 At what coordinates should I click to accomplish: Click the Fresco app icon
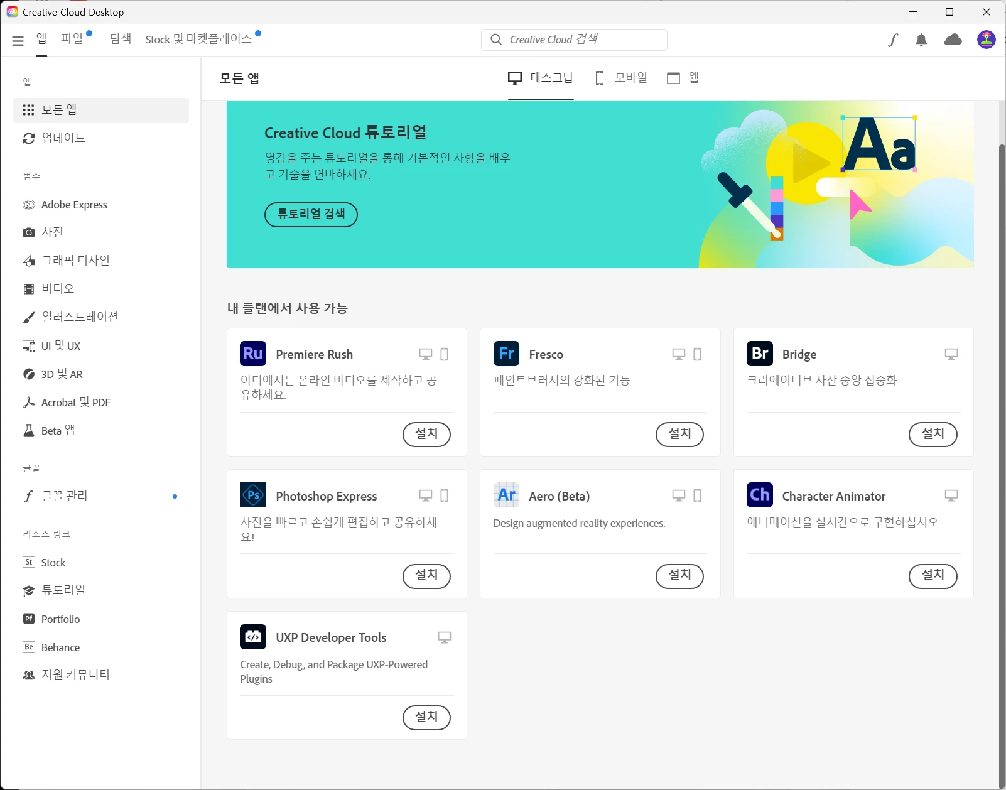point(506,354)
